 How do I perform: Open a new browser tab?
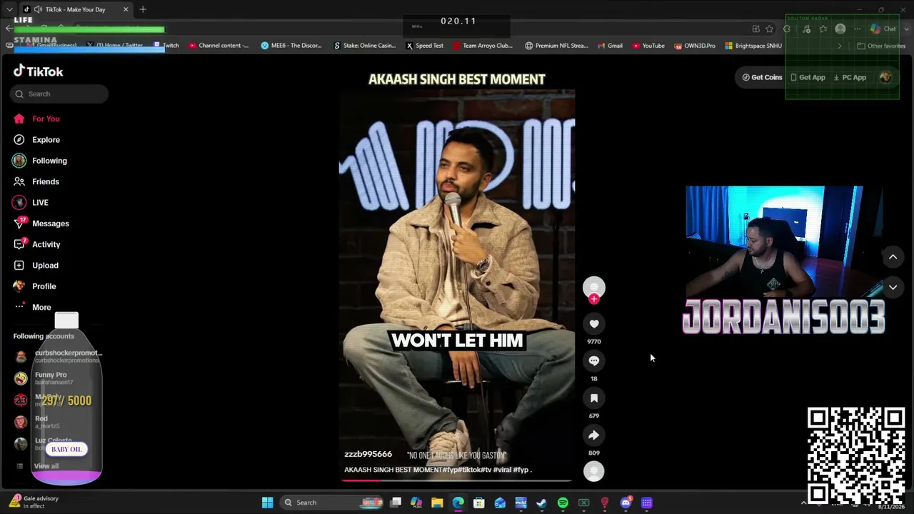(x=143, y=9)
